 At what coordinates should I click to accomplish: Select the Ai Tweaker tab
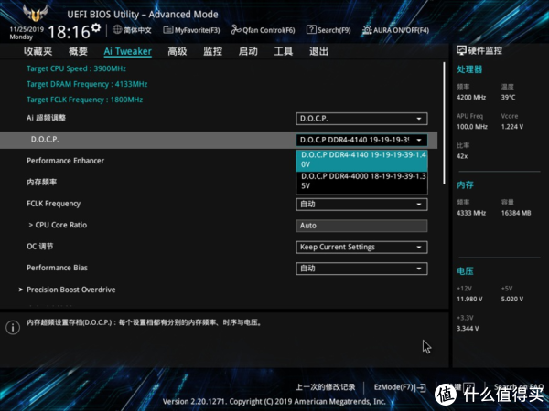[x=128, y=51]
